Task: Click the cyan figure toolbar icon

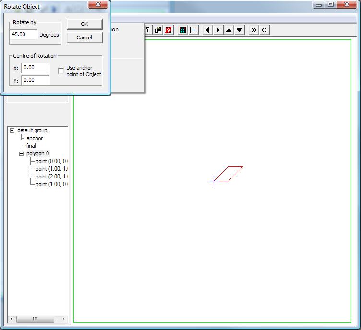Action: 182,30
